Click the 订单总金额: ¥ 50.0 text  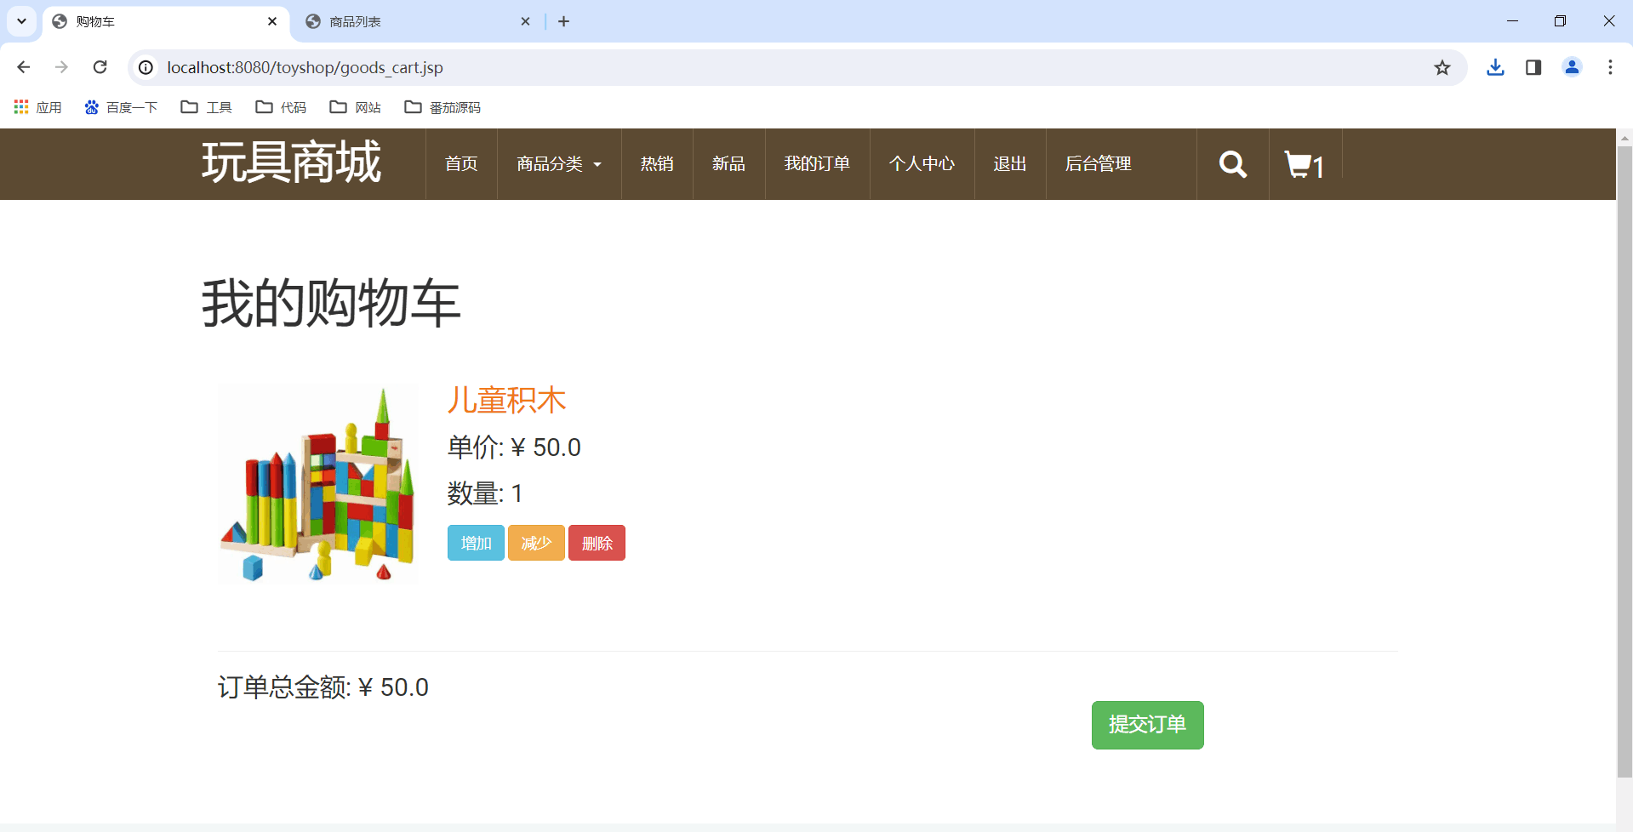(x=323, y=687)
